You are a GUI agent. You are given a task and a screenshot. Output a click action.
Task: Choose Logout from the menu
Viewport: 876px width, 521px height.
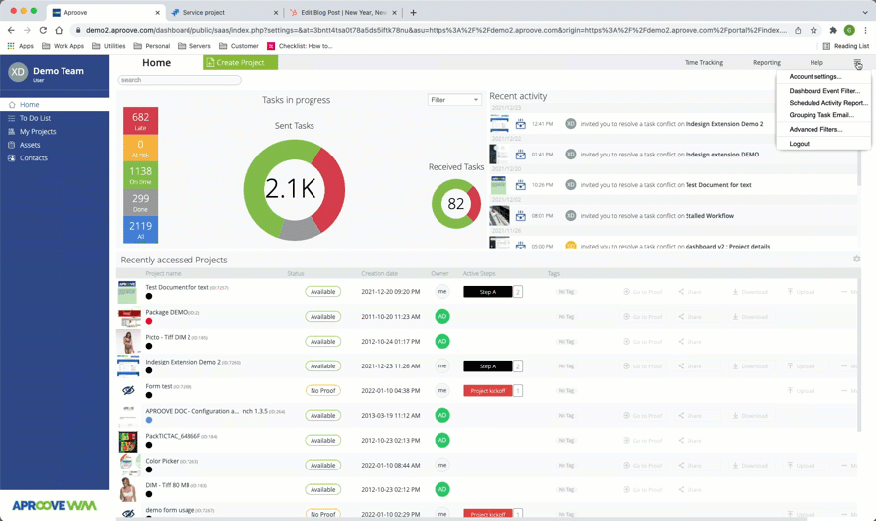tap(799, 144)
